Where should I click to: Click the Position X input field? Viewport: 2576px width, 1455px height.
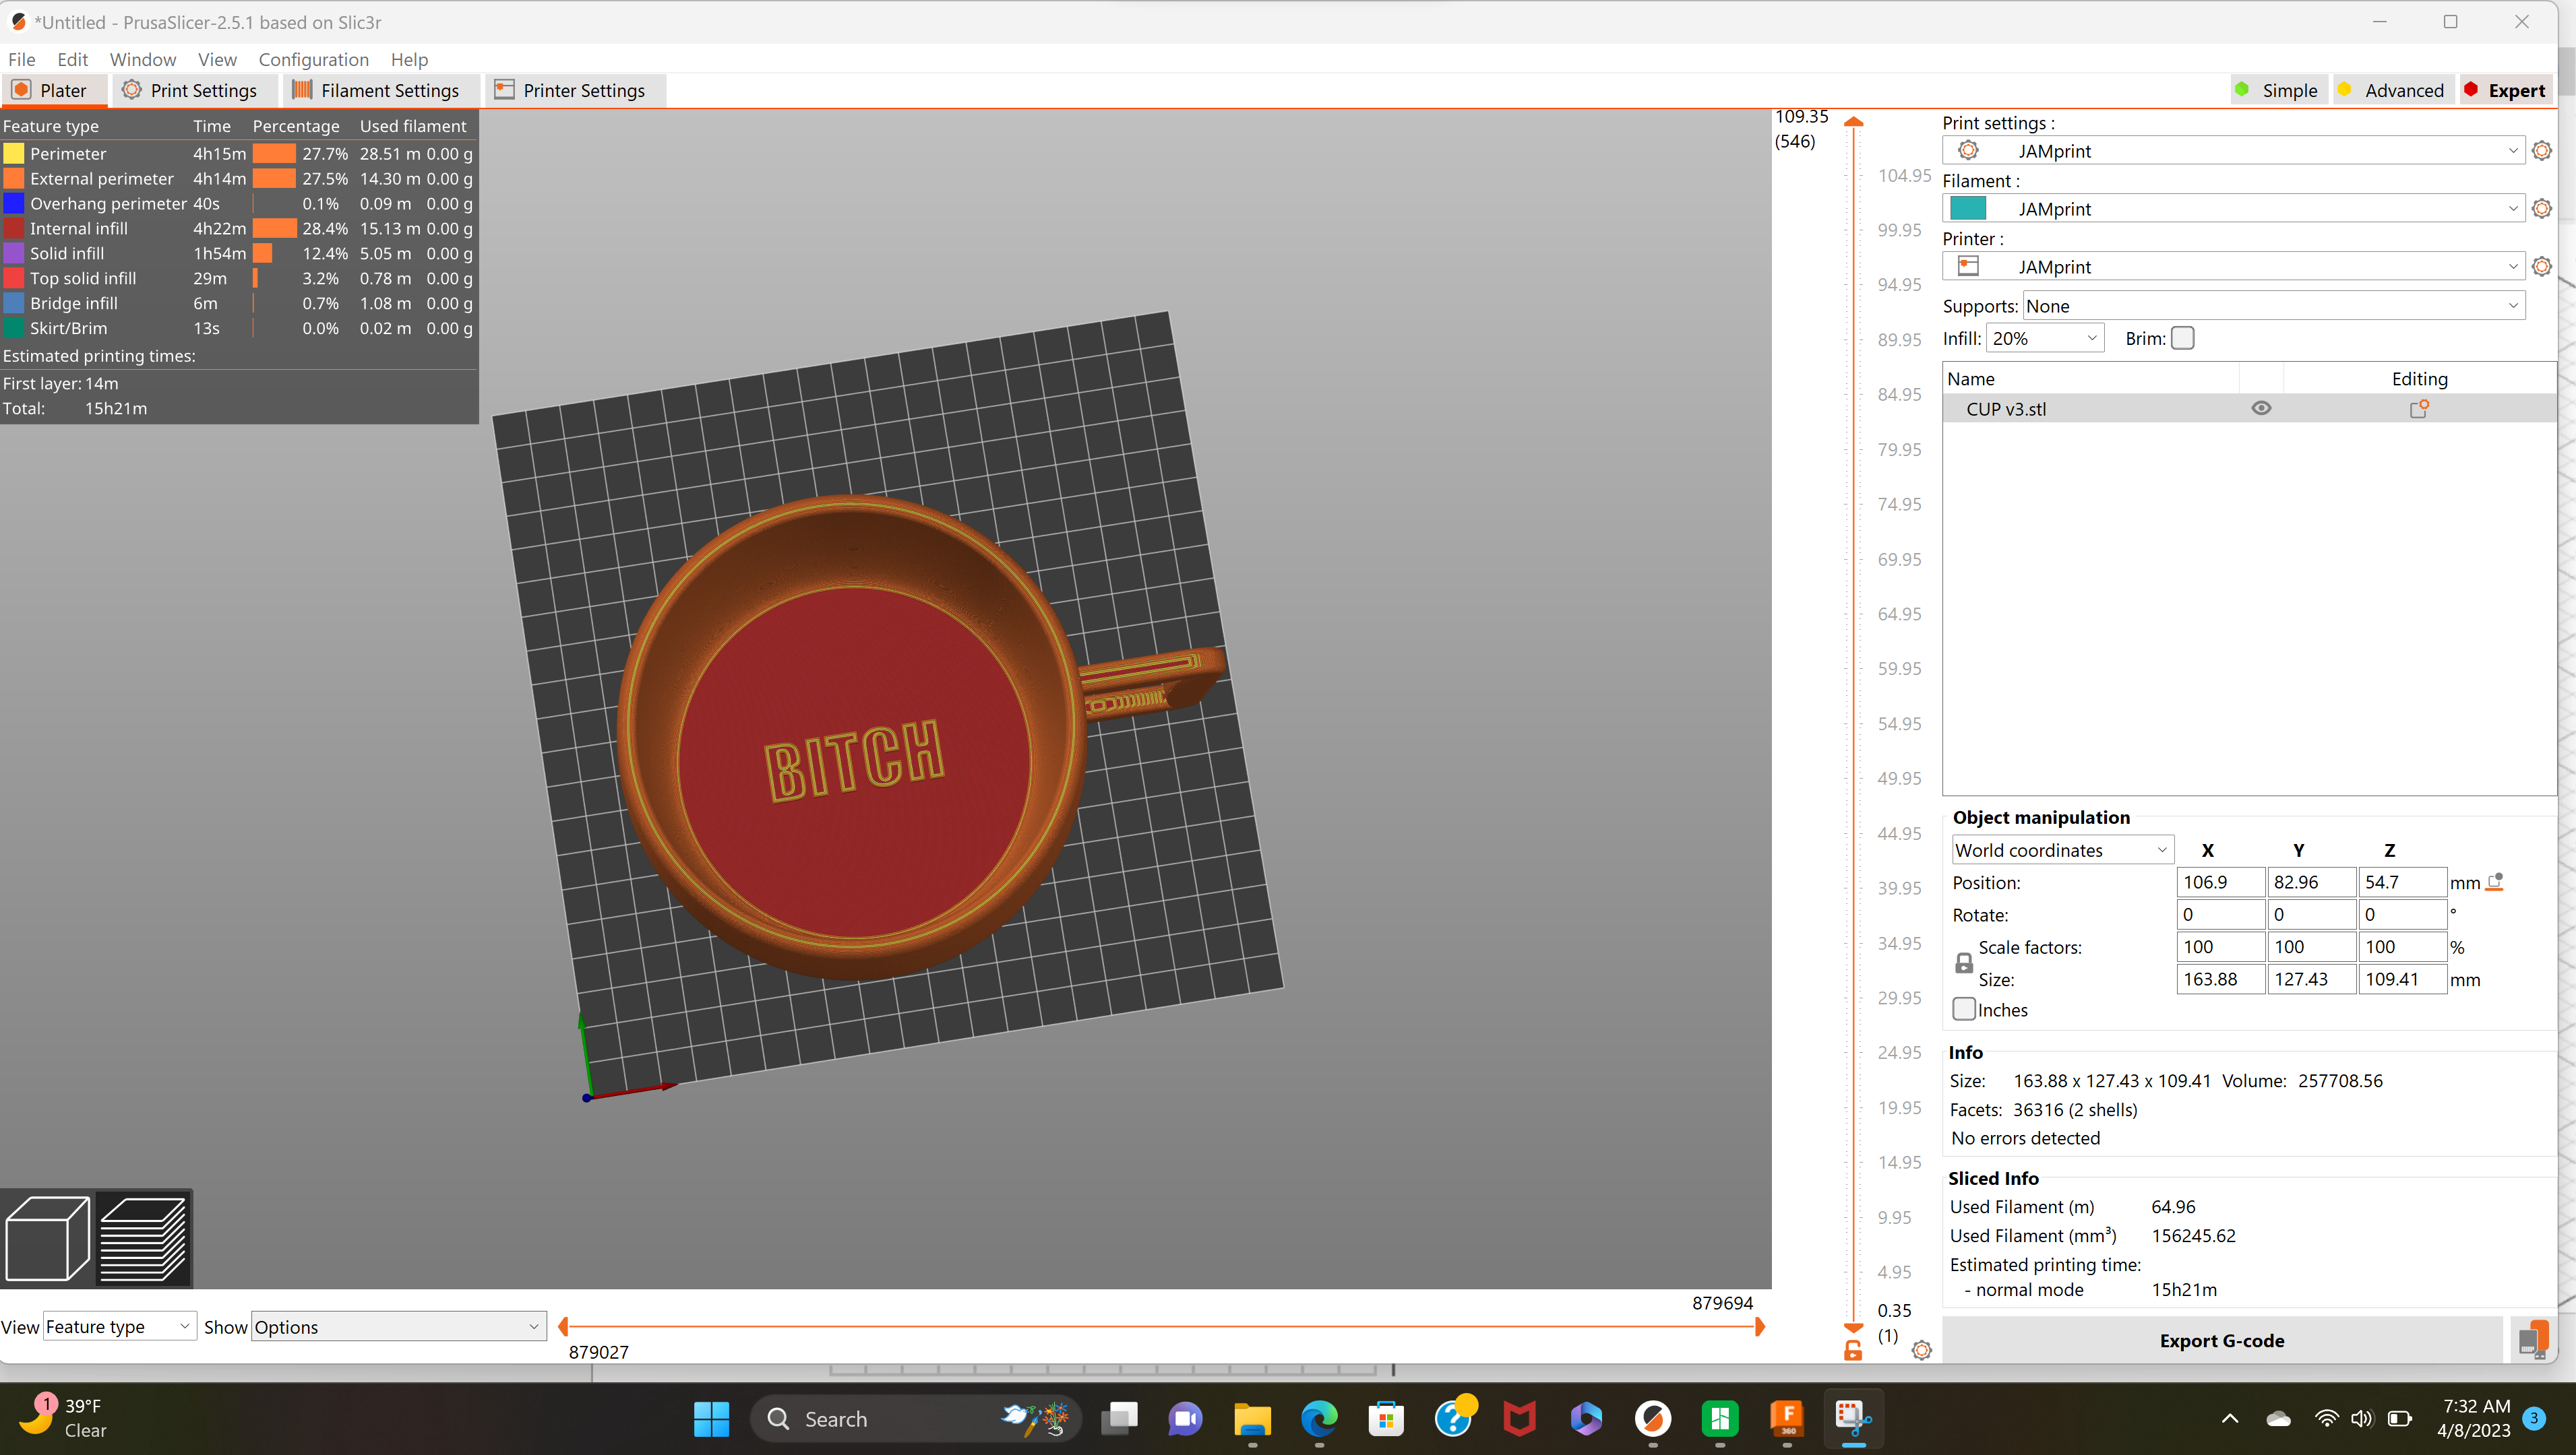(x=2220, y=882)
